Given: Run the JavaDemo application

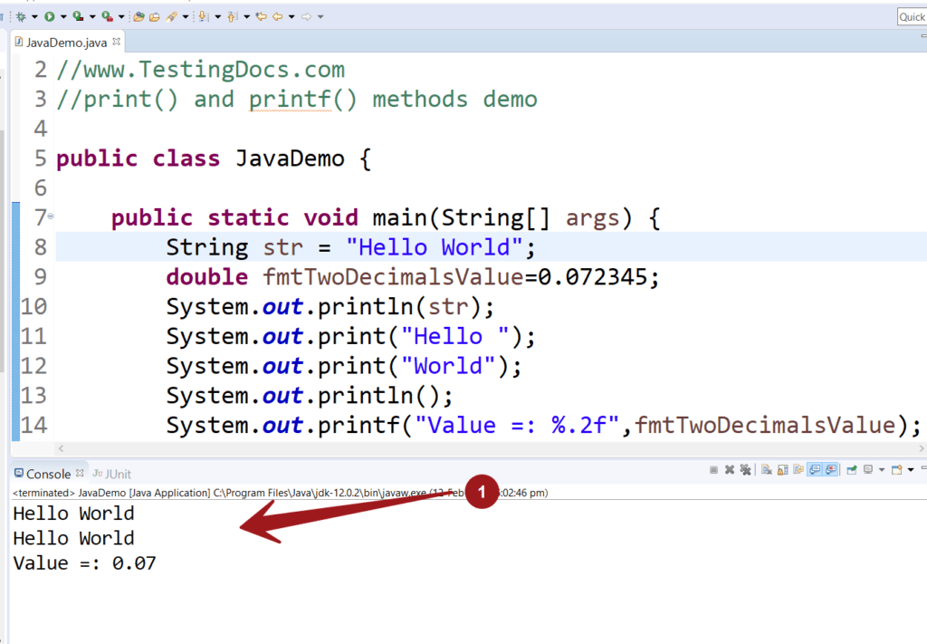Looking at the screenshot, I should coord(49,15).
